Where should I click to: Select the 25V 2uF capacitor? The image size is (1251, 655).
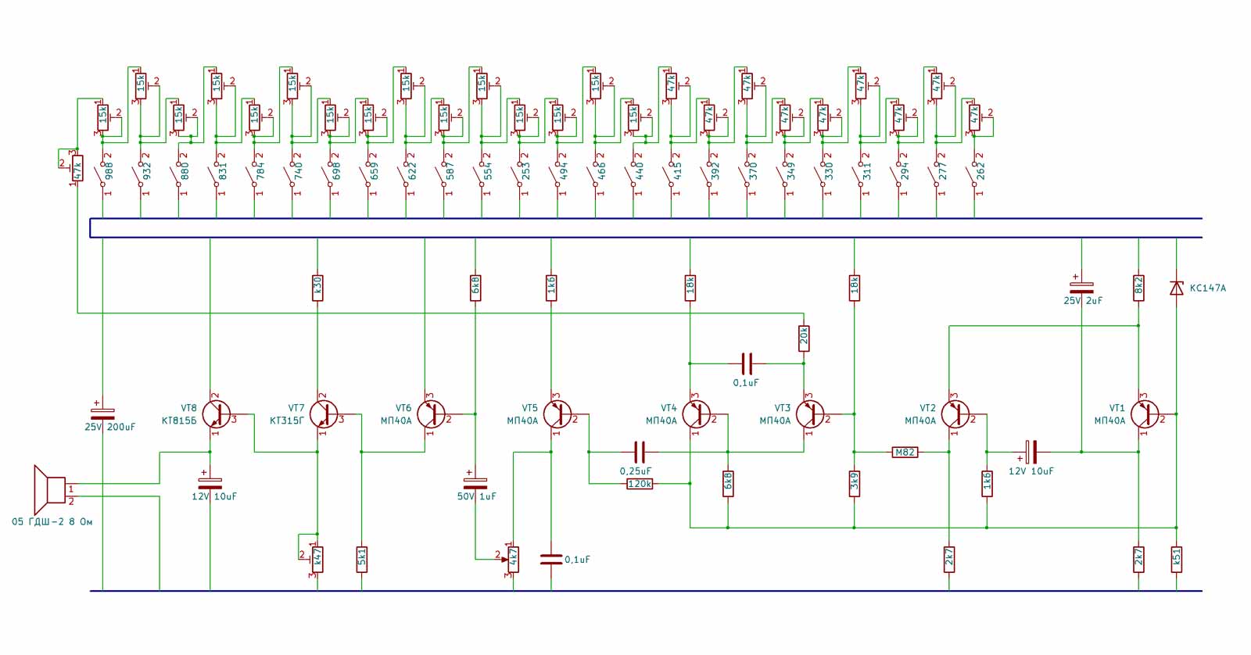1081,288
